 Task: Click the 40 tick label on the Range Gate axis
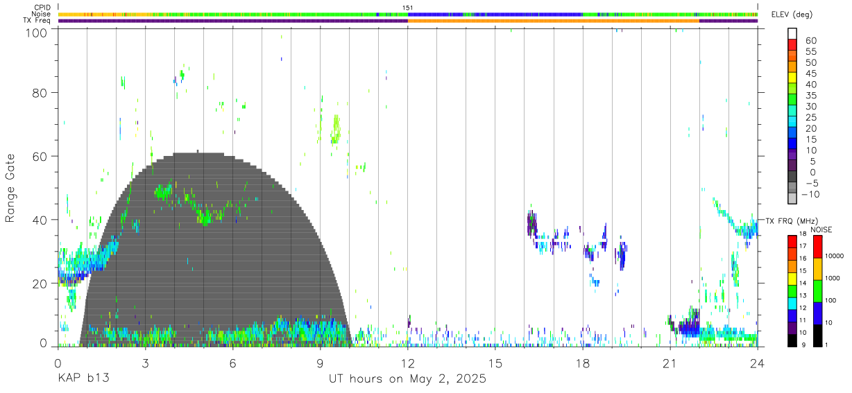[40, 220]
